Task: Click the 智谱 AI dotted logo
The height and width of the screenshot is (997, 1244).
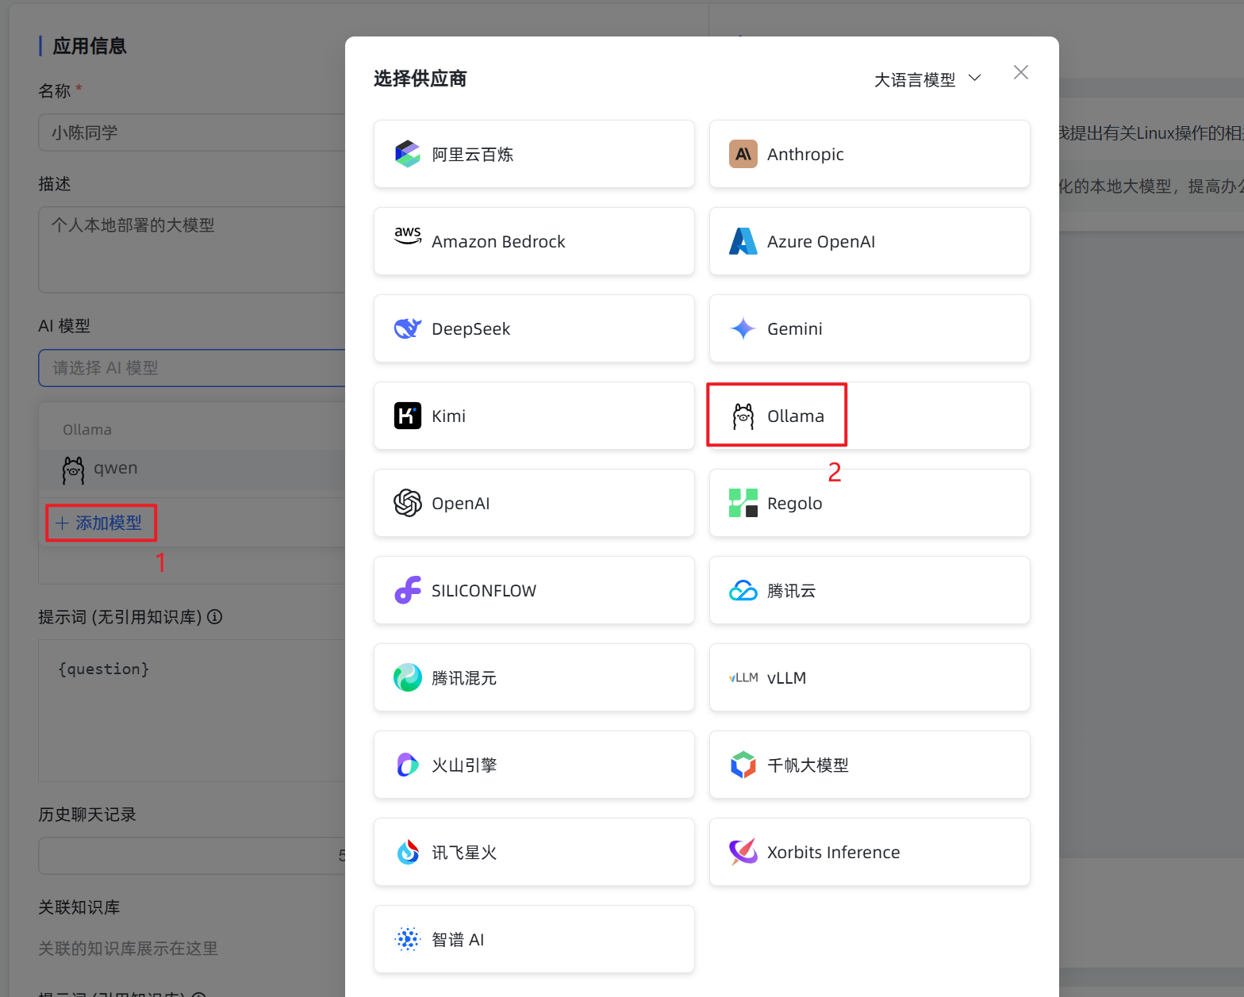Action: point(408,939)
